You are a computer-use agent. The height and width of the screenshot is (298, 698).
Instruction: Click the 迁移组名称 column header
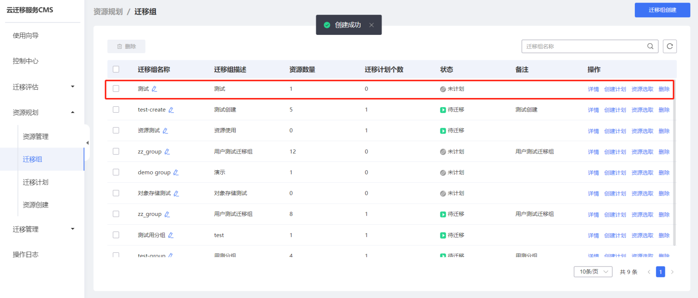(154, 69)
